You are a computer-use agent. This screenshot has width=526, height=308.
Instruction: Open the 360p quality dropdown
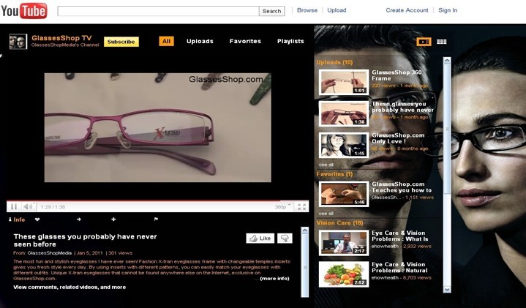point(282,207)
